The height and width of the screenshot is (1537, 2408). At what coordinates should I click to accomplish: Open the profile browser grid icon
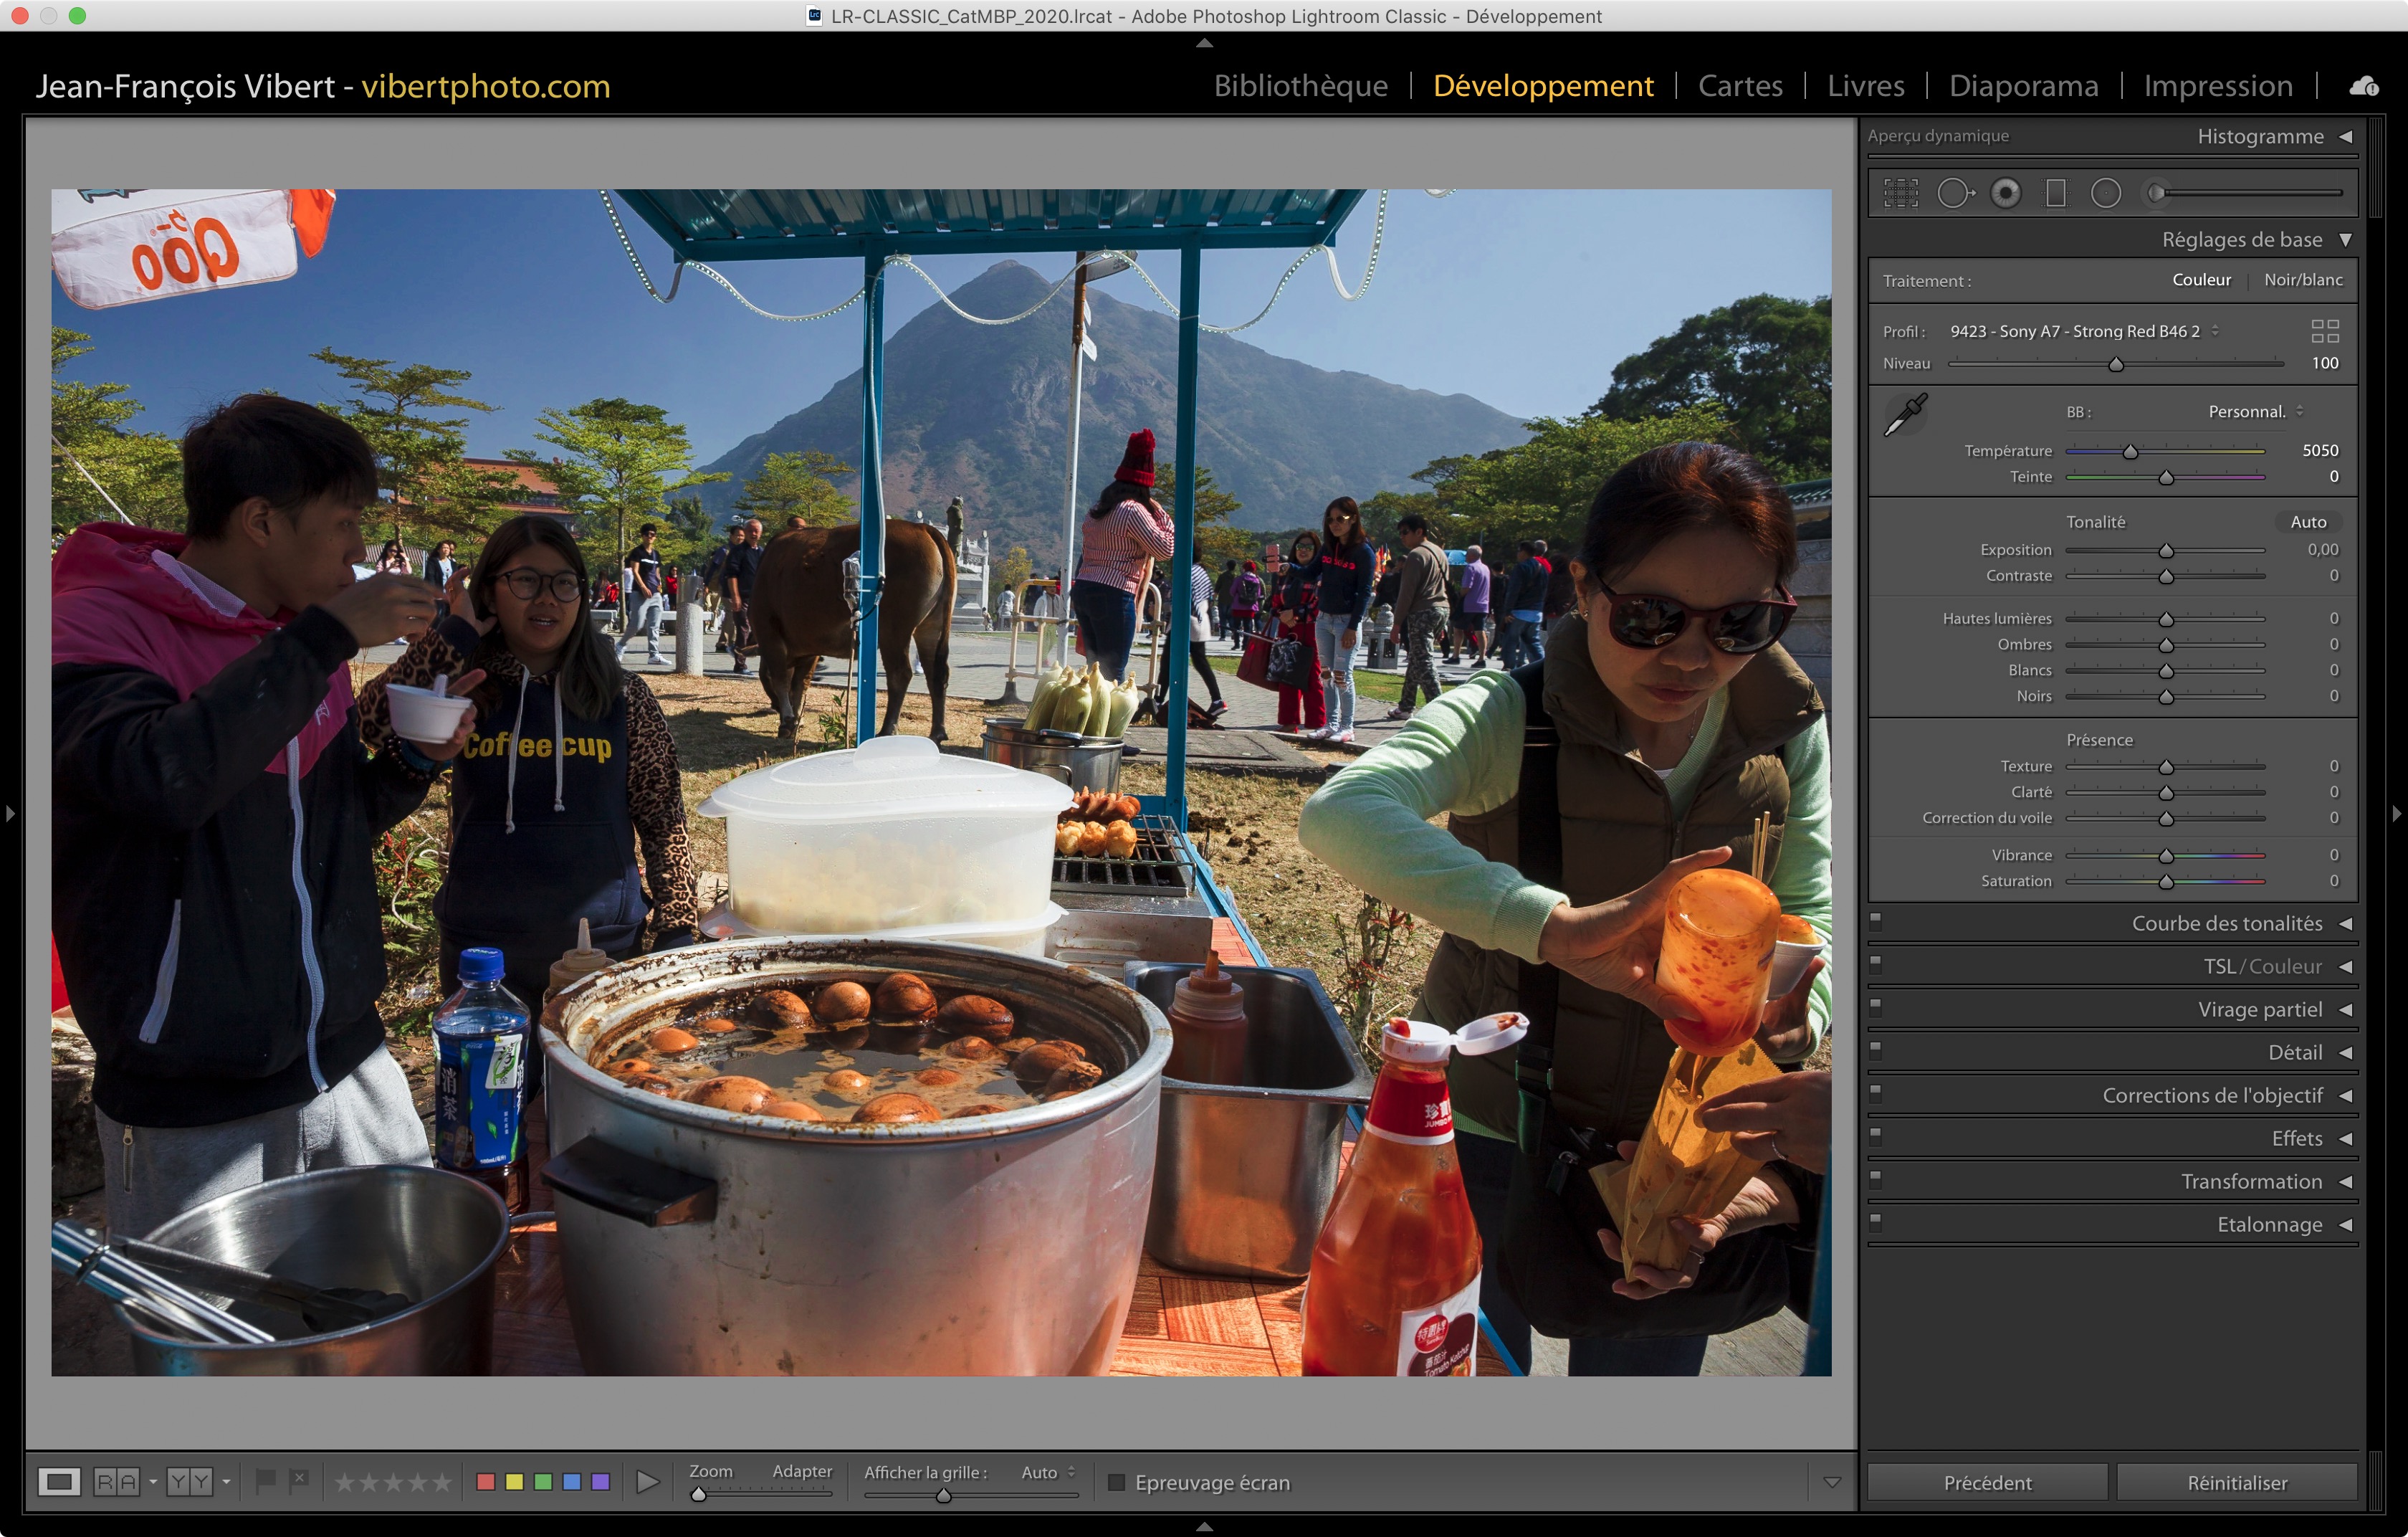[x=2324, y=331]
